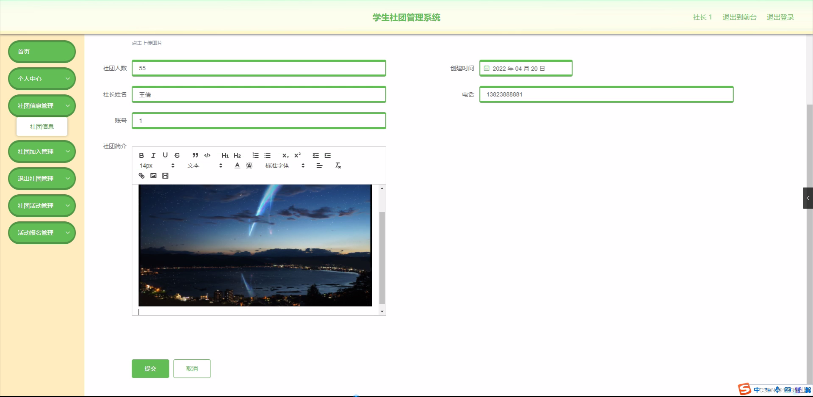Insert a code block in the editor
This screenshot has height=397, width=813.
(207, 155)
